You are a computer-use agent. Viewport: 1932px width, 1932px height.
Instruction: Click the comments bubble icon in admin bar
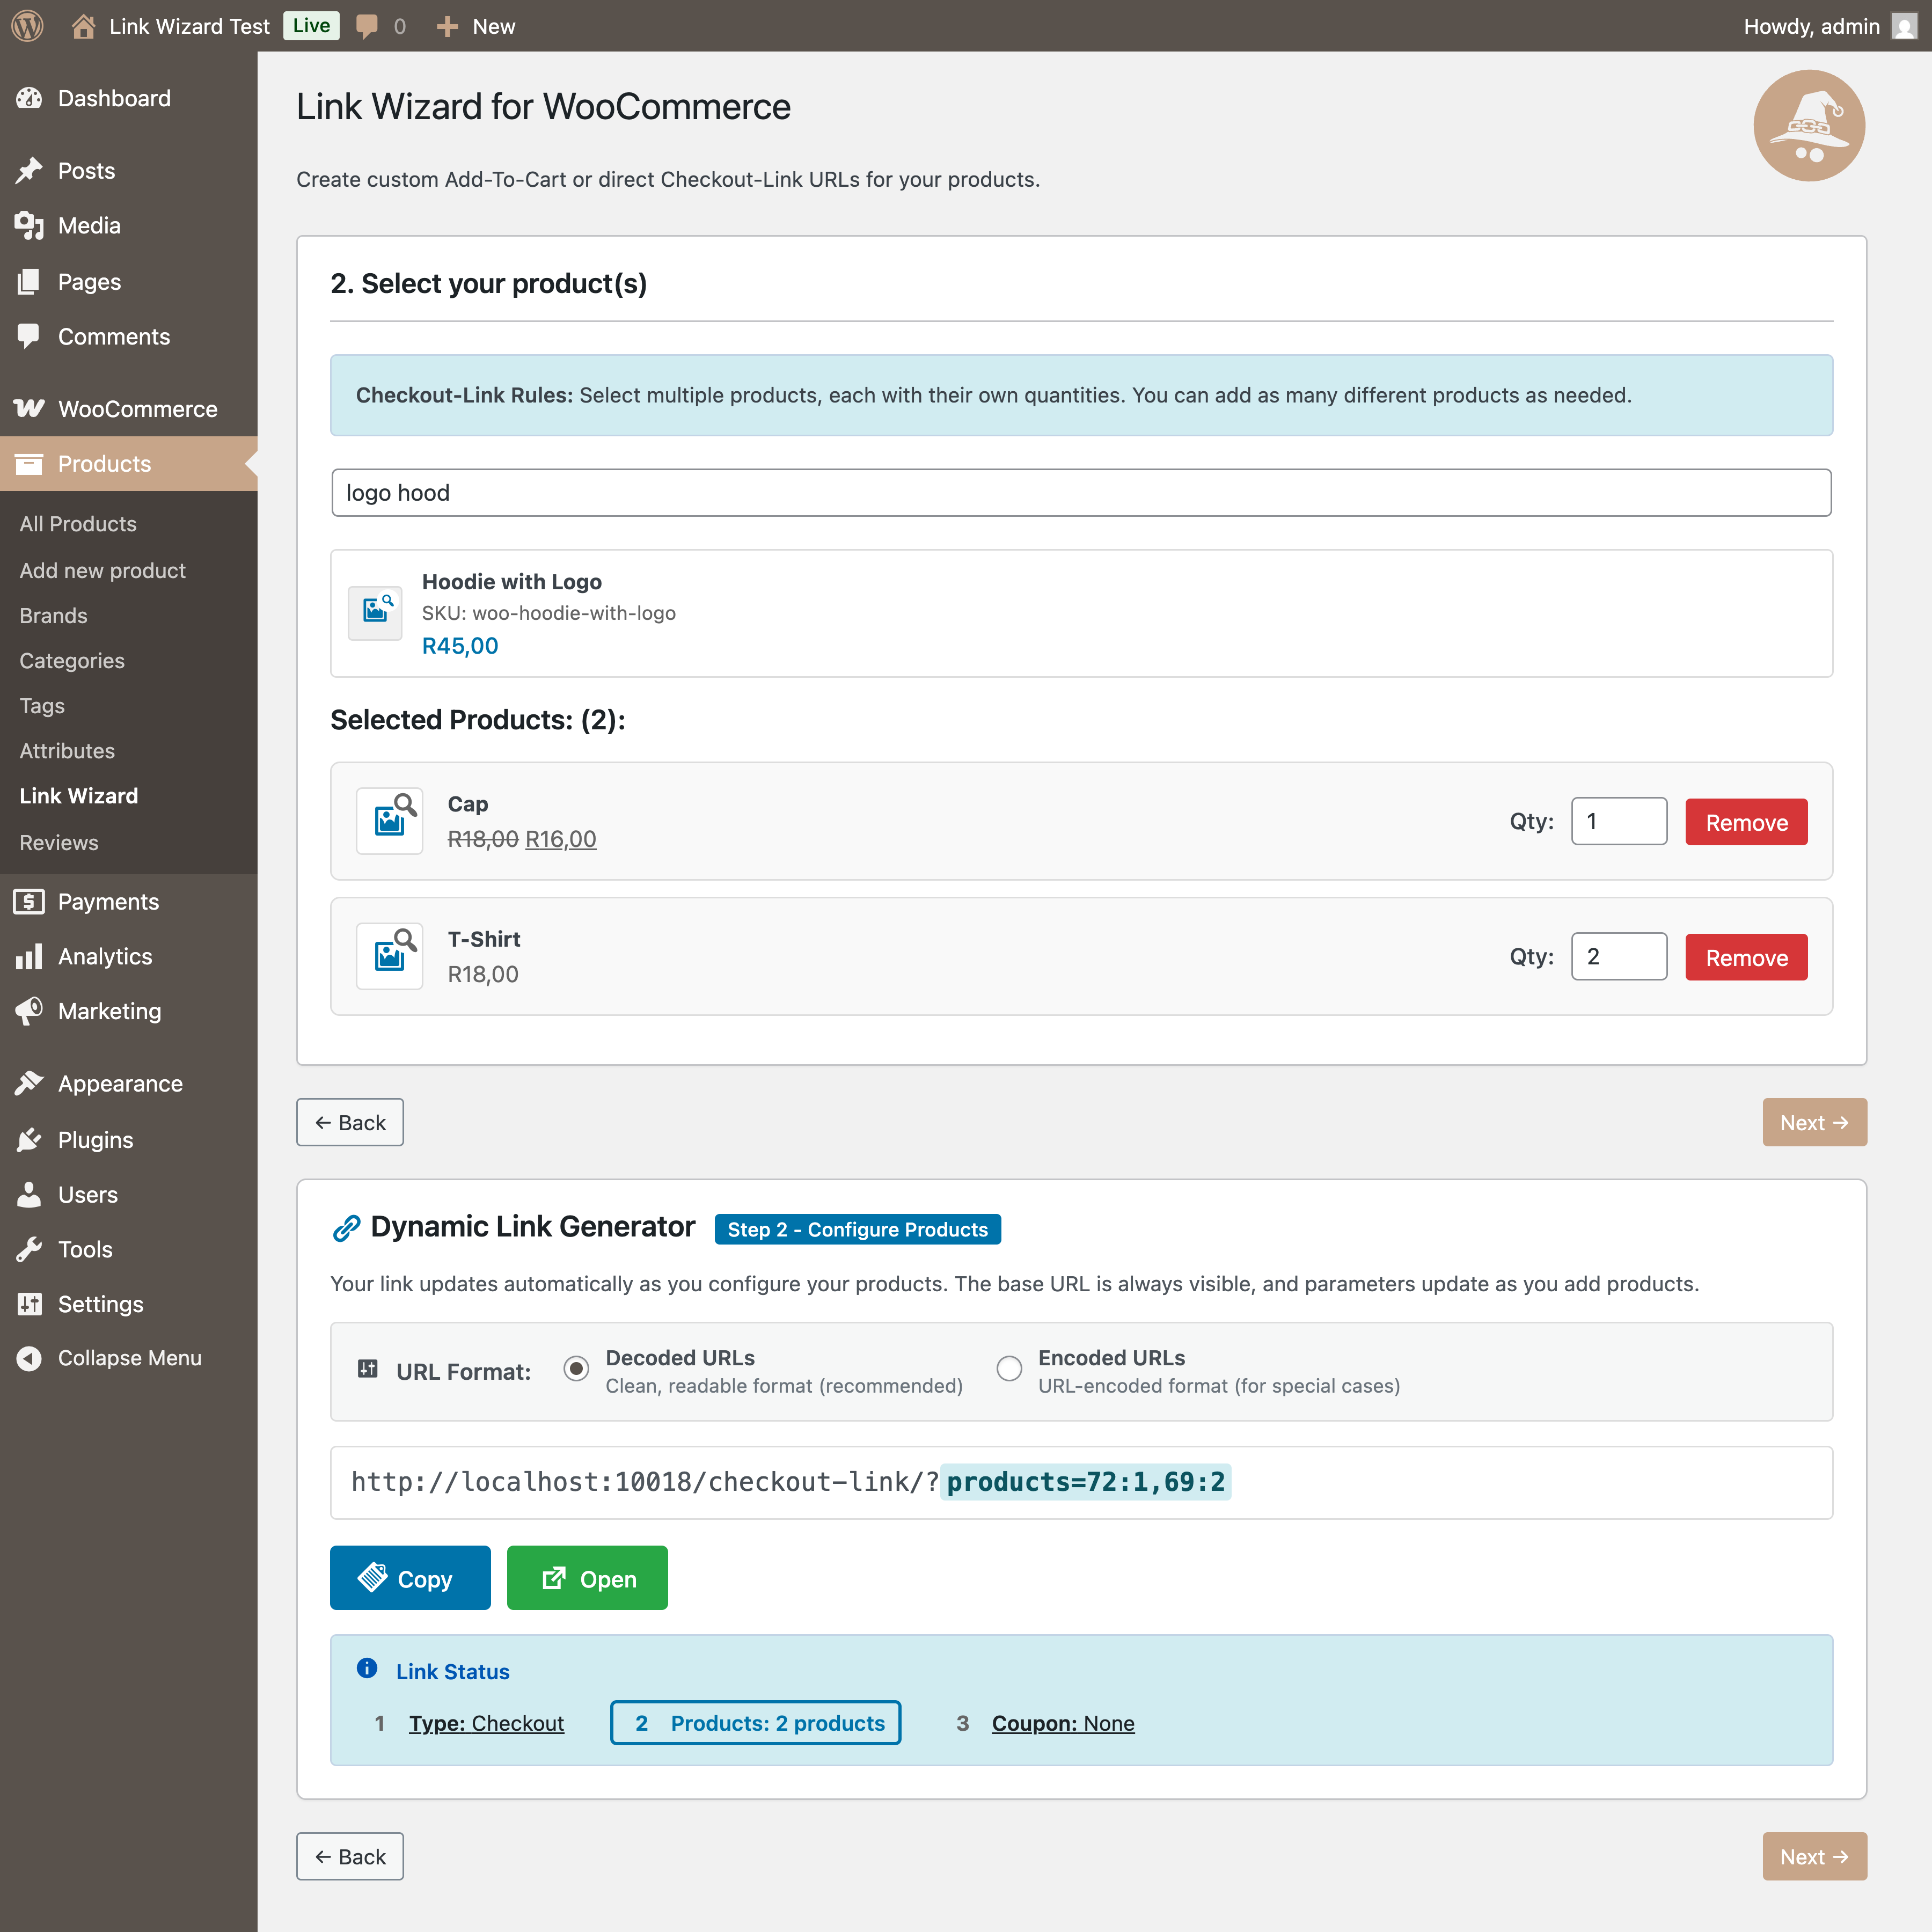pos(367,26)
